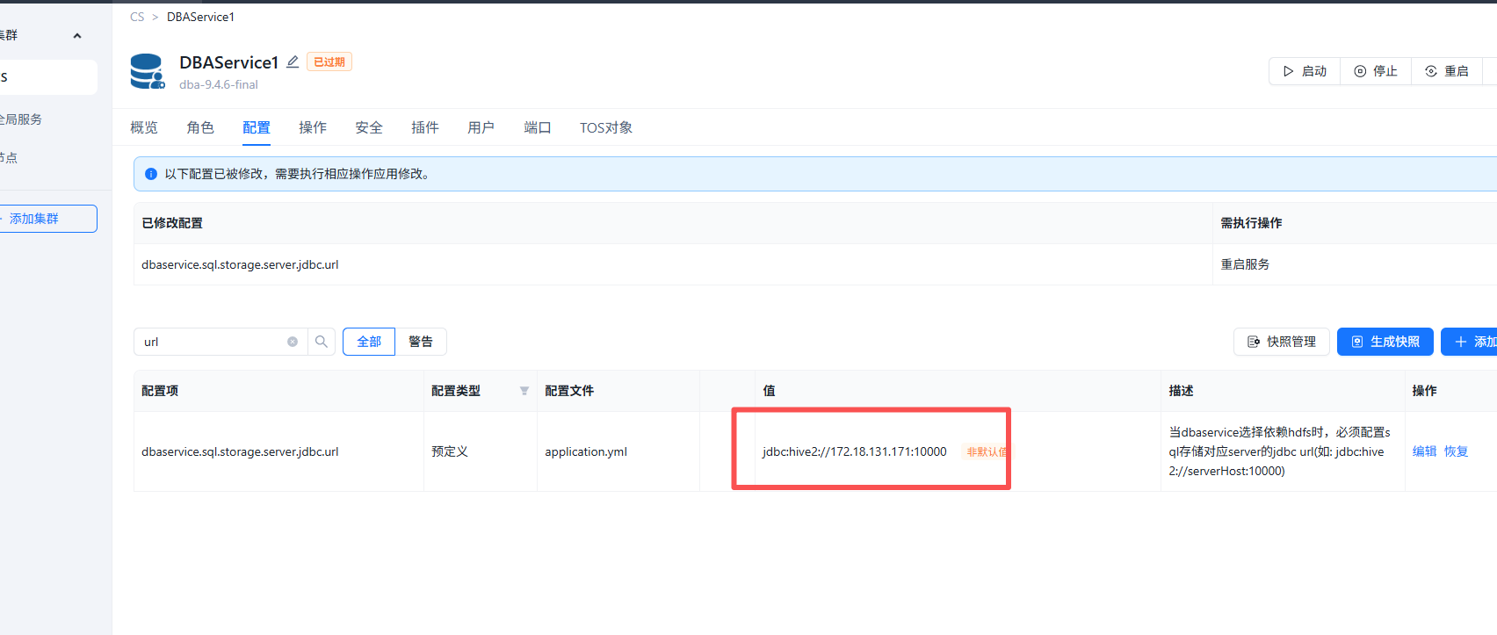The height and width of the screenshot is (635, 1497).
Task: Click the 启动 start button
Action: [x=1305, y=71]
